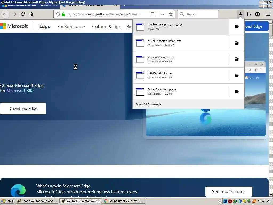Click the red gear tray icon

point(230,201)
